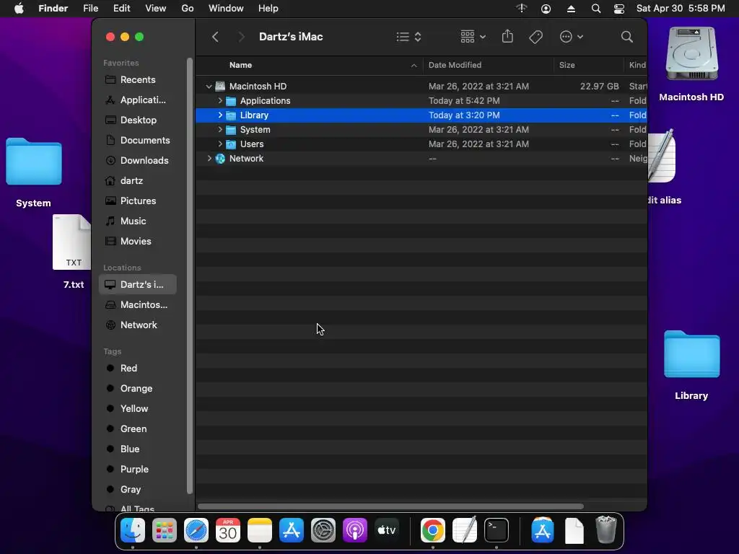Select Network in sidebar Locations
Screen dimensions: 739x554
pyautogui.click(x=138, y=325)
